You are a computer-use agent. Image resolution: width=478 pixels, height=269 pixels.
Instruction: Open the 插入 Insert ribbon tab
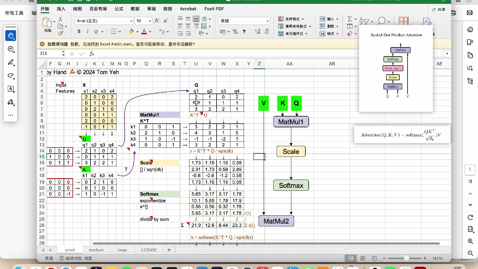click(x=61, y=9)
